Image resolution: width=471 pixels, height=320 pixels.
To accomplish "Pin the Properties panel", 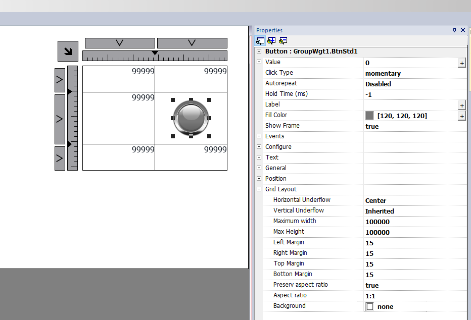I will point(454,30).
